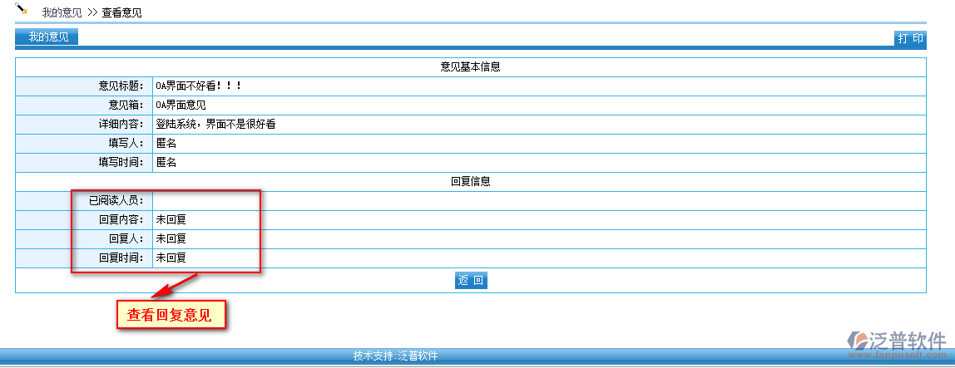Select the 查看意见 breadcrumb text

coord(121,12)
